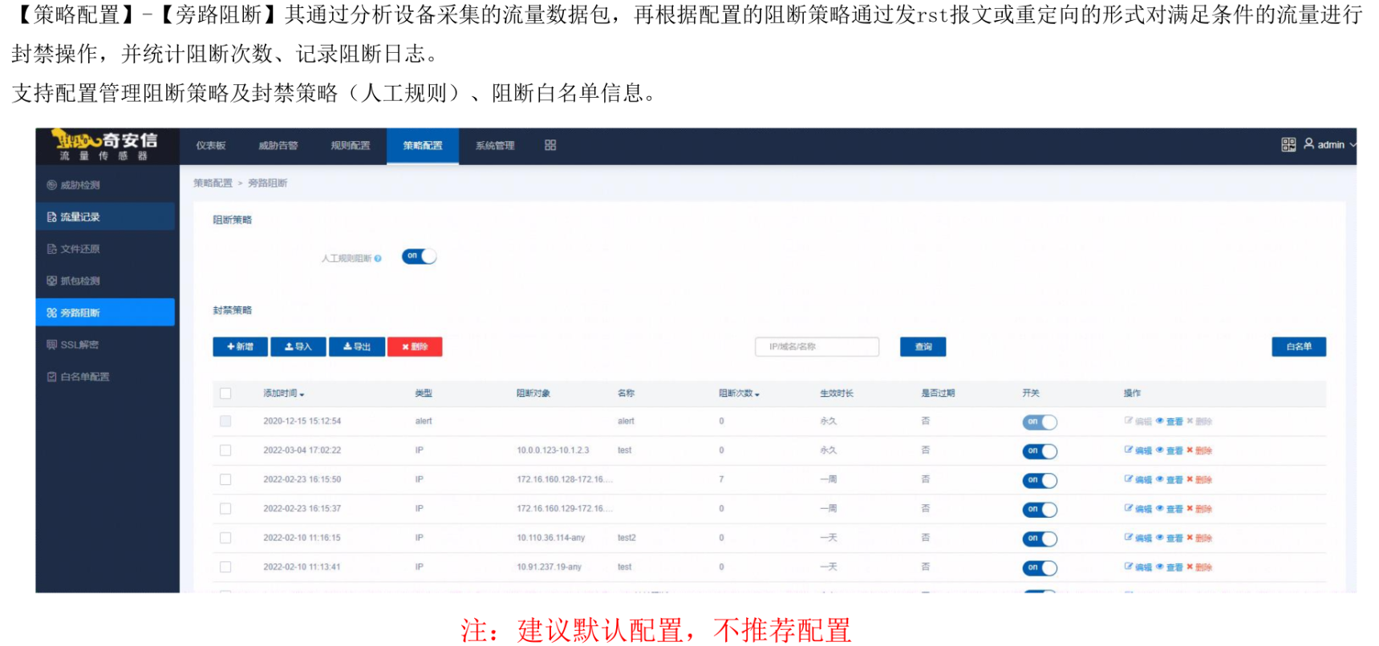The width and height of the screenshot is (1379, 646).
Task: Click the 查询 search button
Action: pos(923,346)
